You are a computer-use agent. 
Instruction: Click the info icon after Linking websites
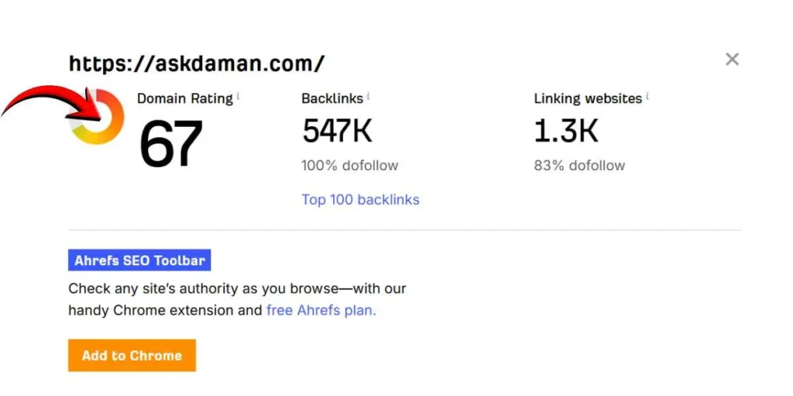pos(647,96)
